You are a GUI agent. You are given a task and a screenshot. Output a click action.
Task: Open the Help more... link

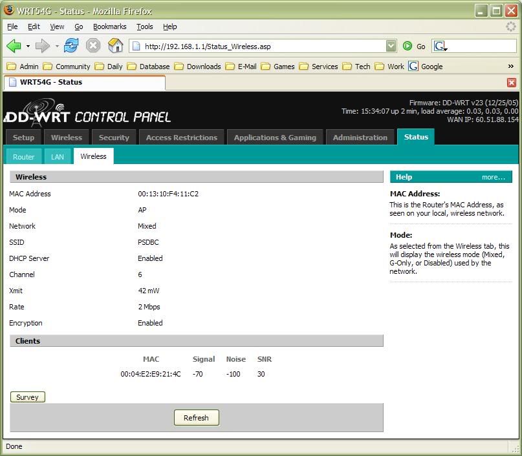[493, 177]
